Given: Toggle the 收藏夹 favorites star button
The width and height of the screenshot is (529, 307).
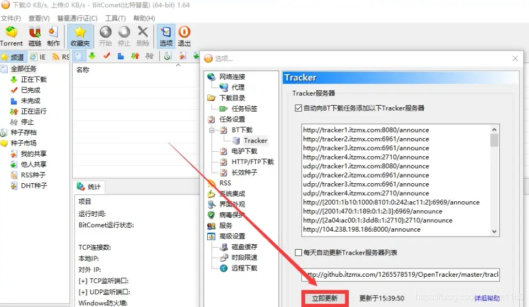Looking at the screenshot, I should 80,36.
